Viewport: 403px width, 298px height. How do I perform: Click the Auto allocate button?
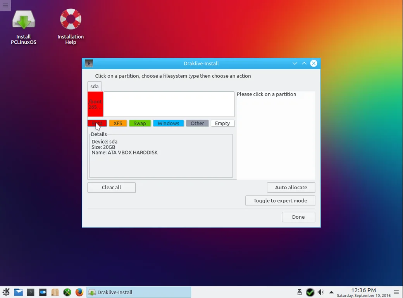[291, 187]
